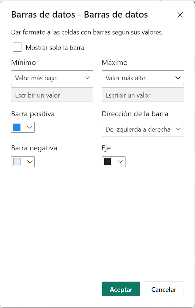The image size is (195, 308).
Task: Pick the light blue Barra negativa swatch
Action: 17,162
